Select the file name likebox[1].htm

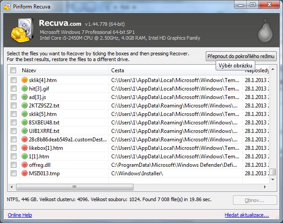tap(46, 148)
